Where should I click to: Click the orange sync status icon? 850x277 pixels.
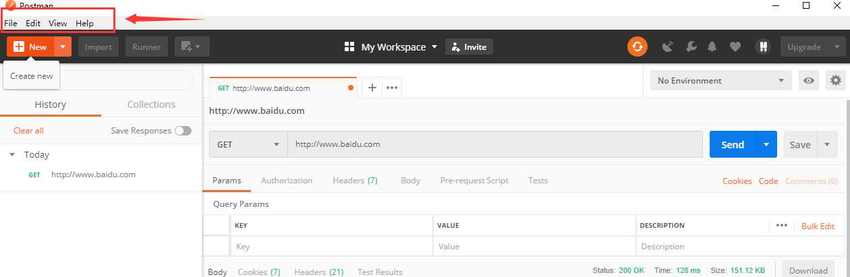pyautogui.click(x=637, y=47)
